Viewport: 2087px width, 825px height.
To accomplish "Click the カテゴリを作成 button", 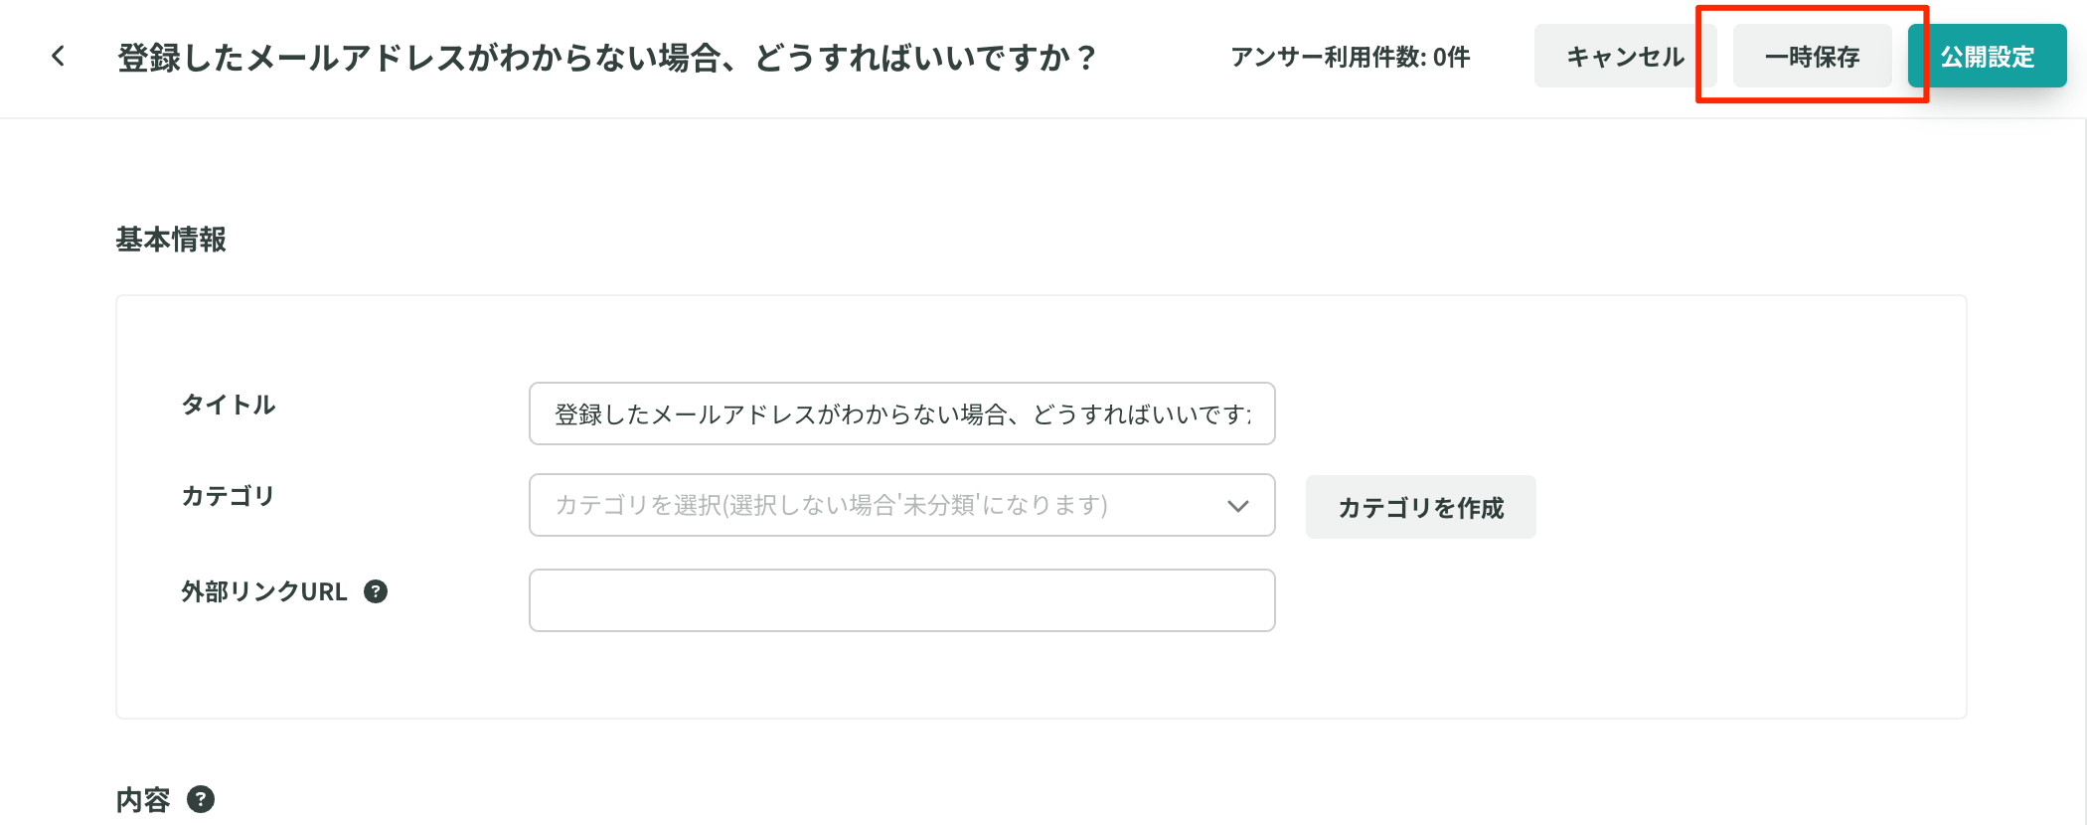I will (1420, 507).
